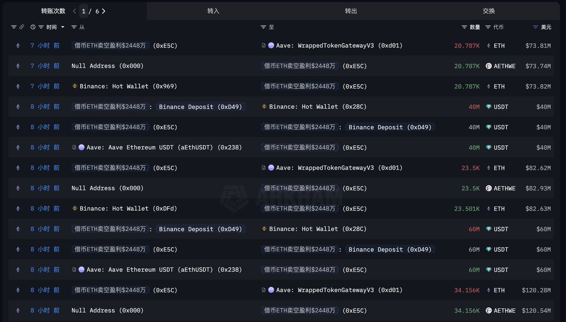Open filter icon next to 从 column
The image size is (566, 322).
click(74, 27)
